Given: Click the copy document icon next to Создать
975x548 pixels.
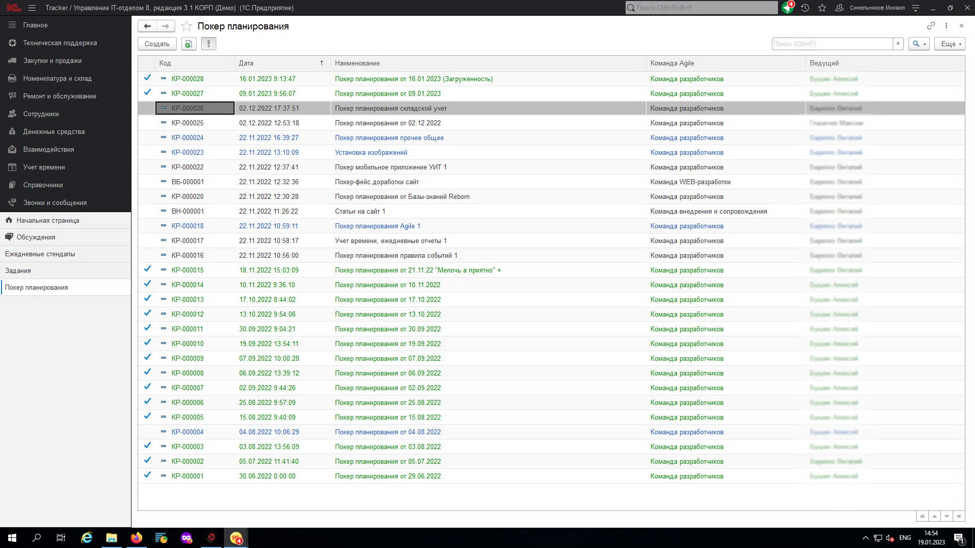Looking at the screenshot, I should (188, 44).
